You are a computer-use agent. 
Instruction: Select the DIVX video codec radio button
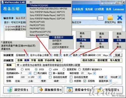pyautogui.click(x=22, y=69)
